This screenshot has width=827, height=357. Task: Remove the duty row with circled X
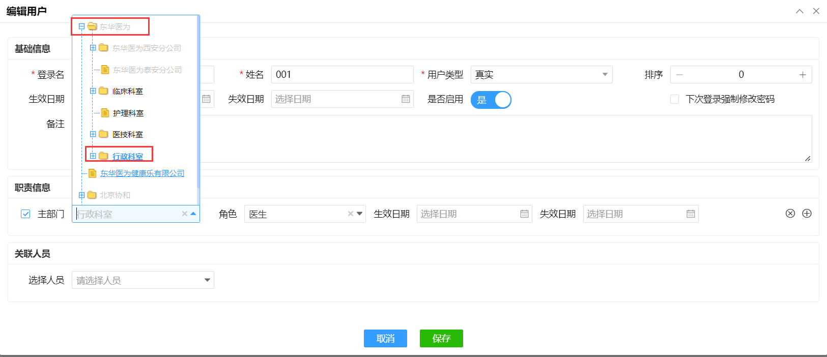coord(790,214)
